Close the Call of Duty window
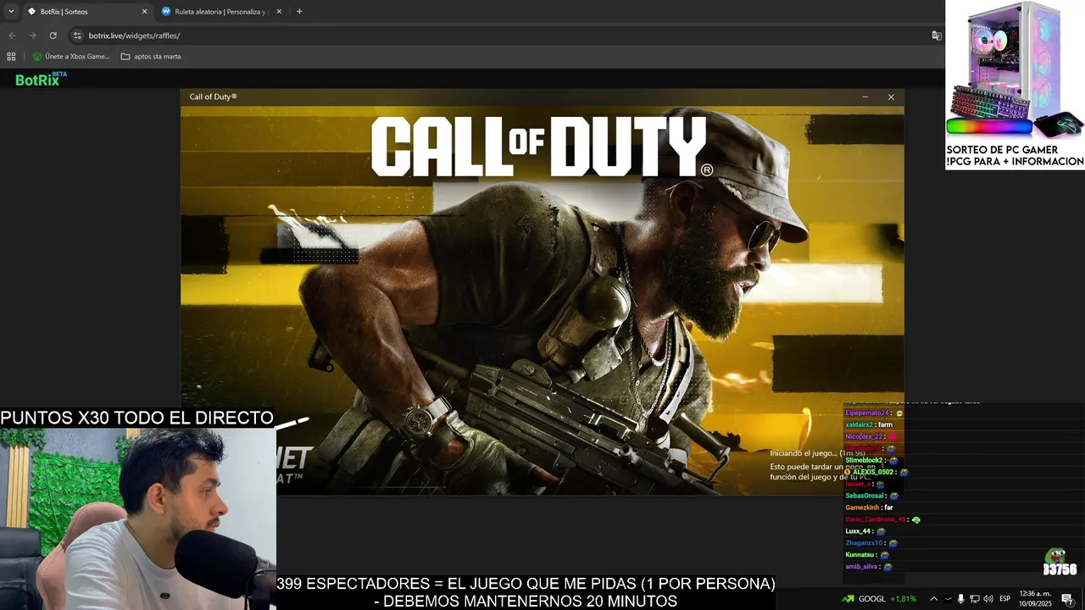The height and width of the screenshot is (610, 1085). [891, 97]
